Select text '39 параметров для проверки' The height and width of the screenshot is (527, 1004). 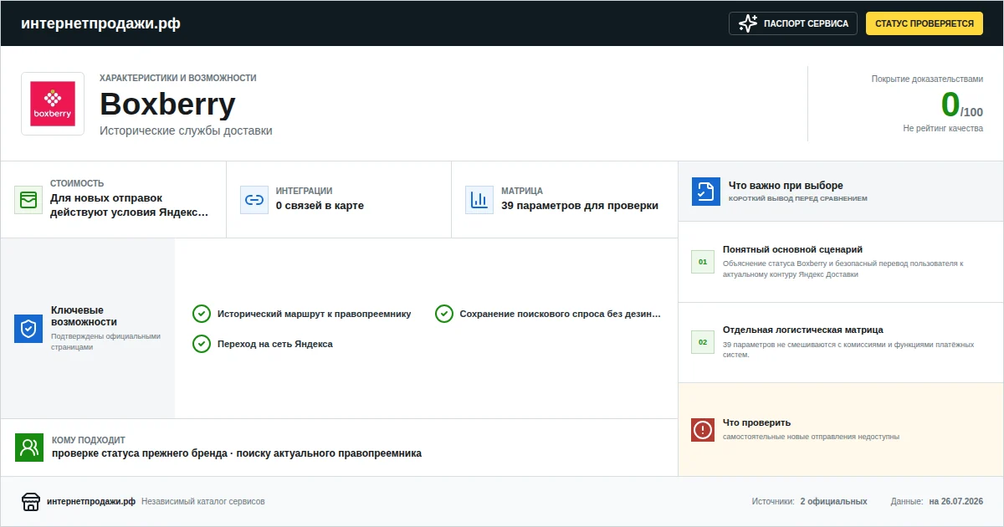[x=580, y=206]
